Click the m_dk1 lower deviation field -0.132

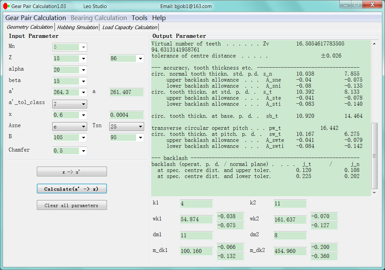[x=230, y=256]
